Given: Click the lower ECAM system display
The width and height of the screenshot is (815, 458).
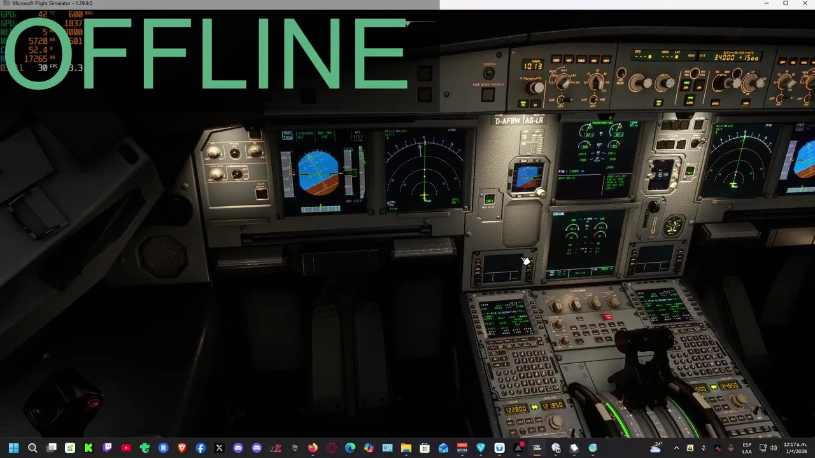Looking at the screenshot, I should pos(584,245).
